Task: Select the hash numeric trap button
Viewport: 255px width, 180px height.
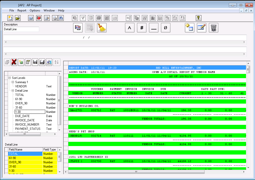Action: tap(141, 28)
